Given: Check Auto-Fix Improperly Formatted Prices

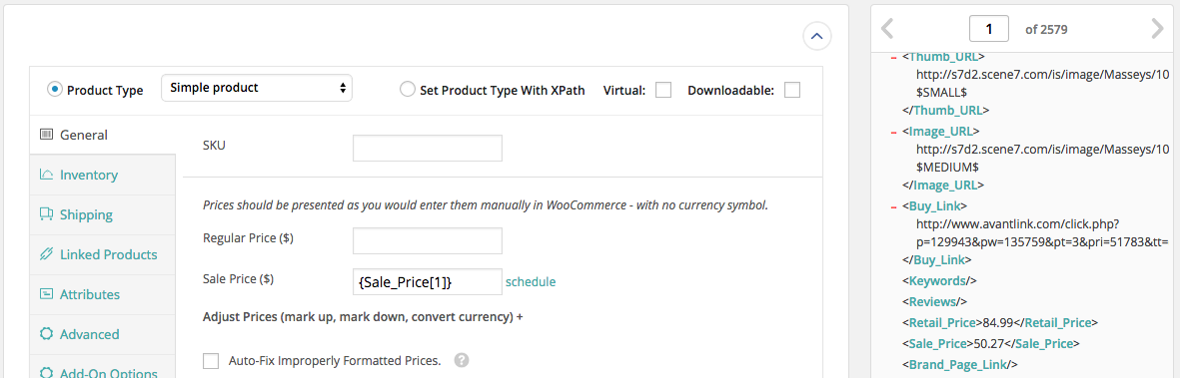Looking at the screenshot, I should pos(212,361).
